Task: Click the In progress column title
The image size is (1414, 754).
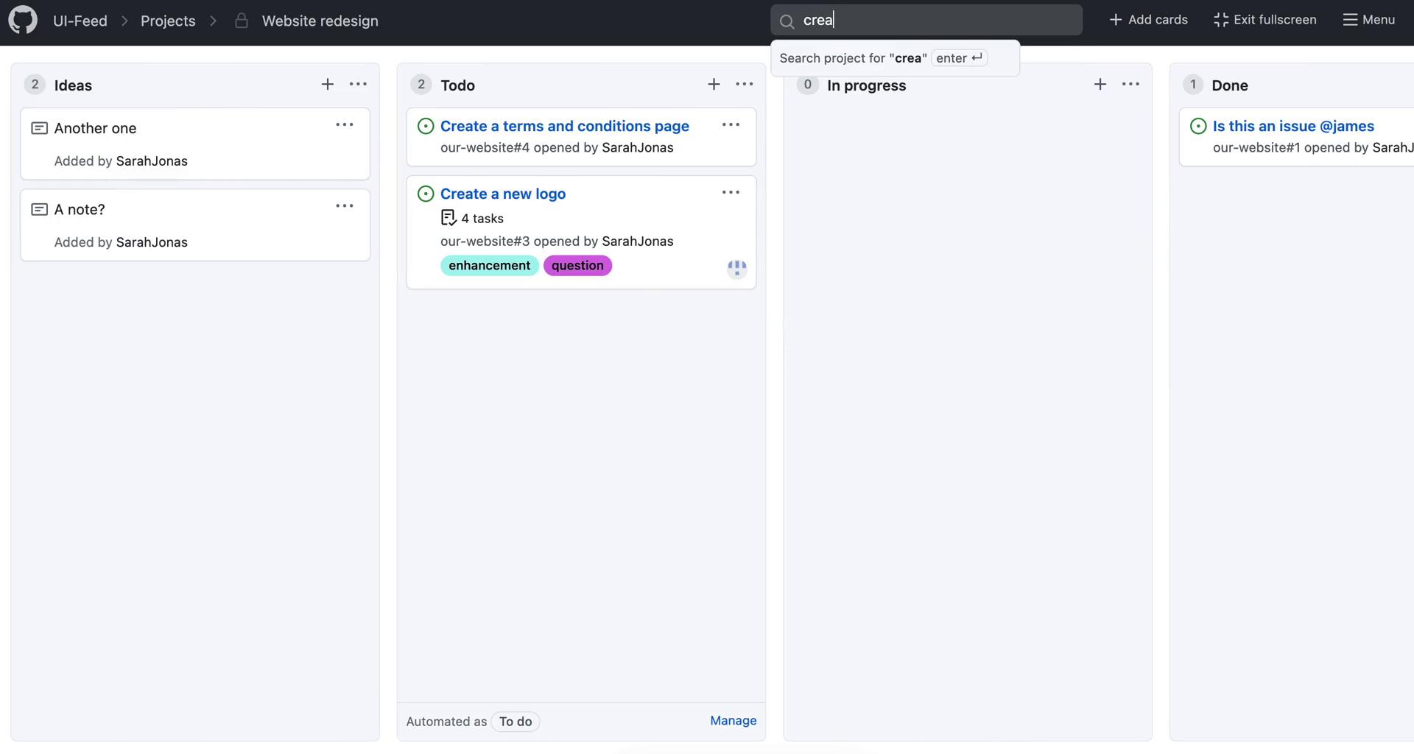Action: [867, 85]
